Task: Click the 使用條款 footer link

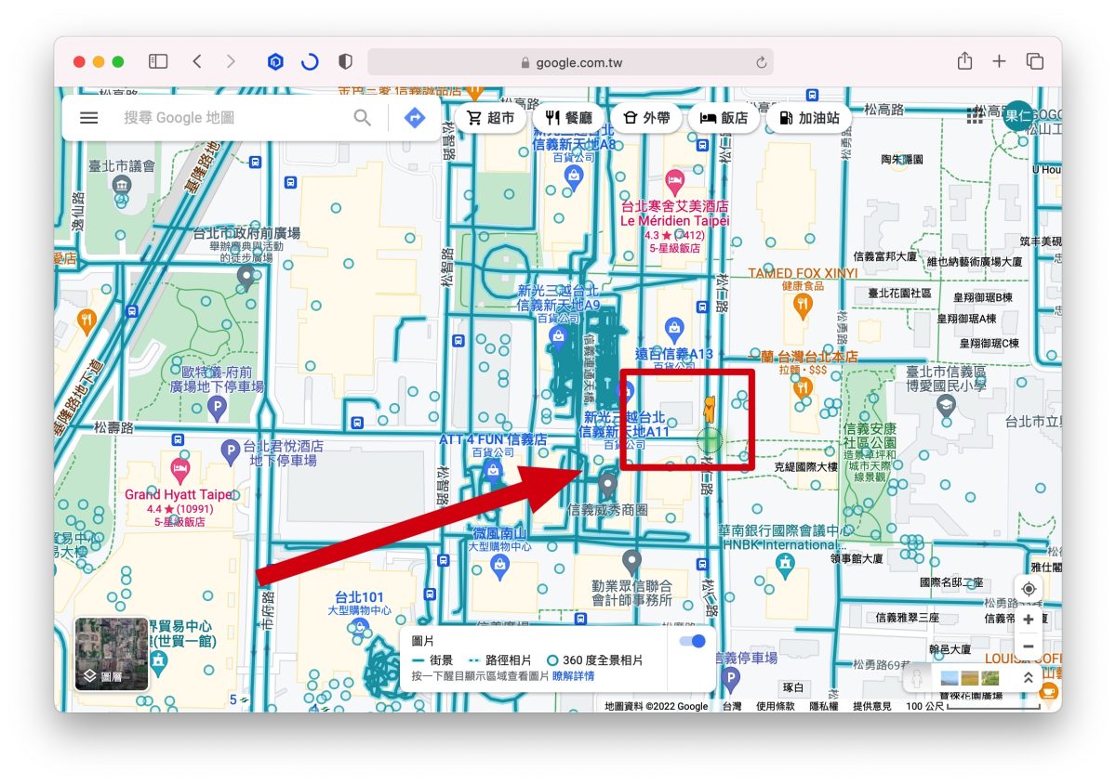Action: point(776,706)
